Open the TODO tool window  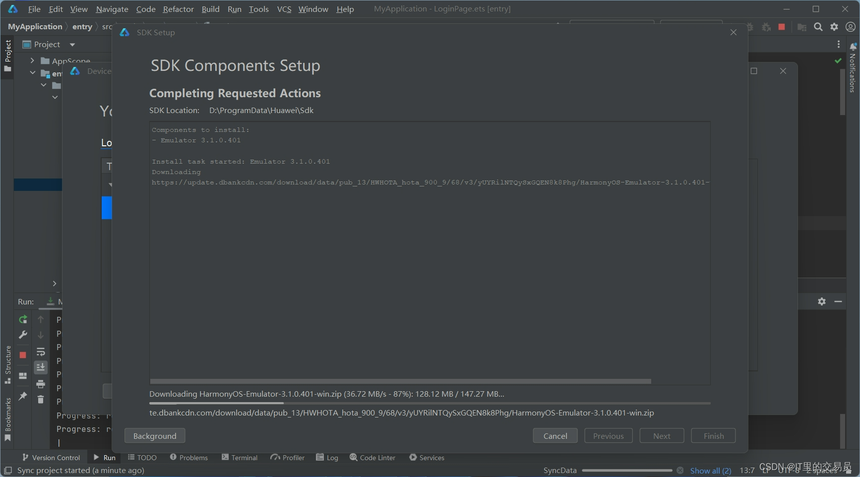[x=142, y=458]
